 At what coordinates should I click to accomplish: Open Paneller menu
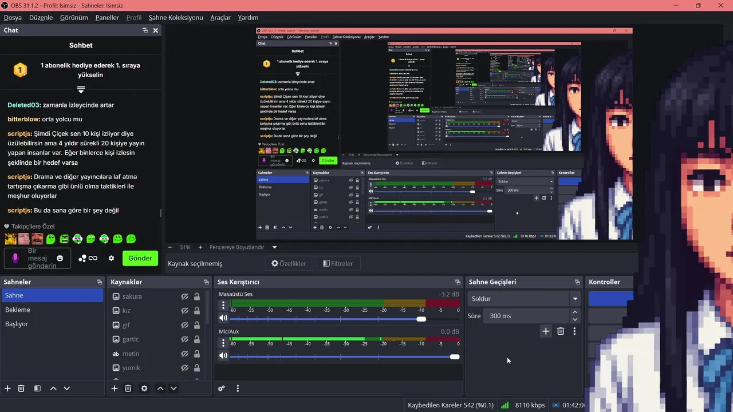click(x=107, y=18)
